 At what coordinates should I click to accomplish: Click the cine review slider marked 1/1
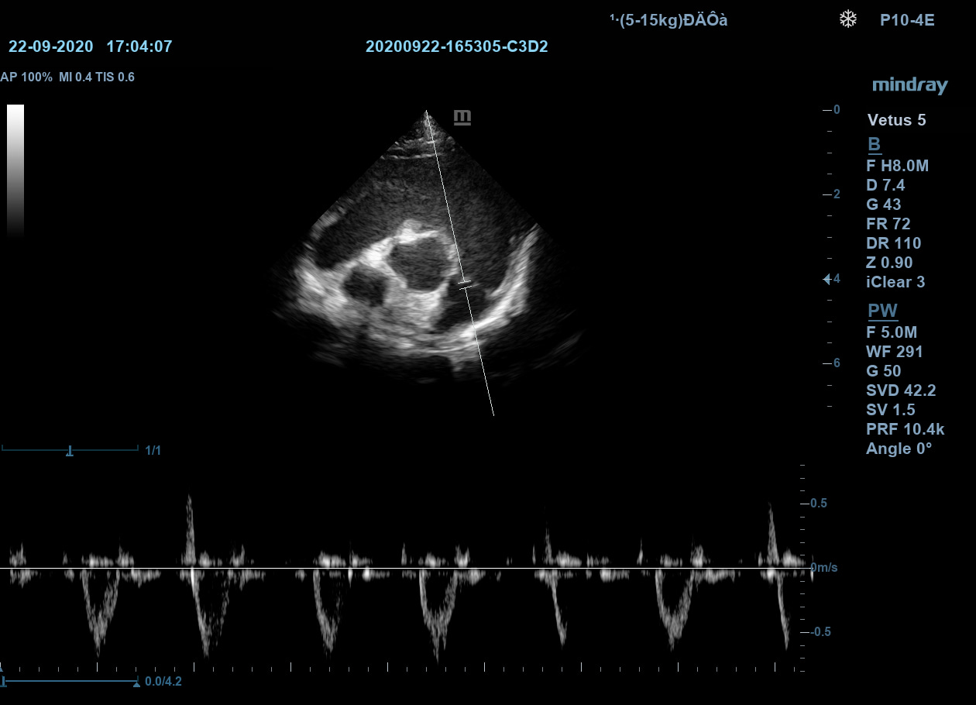(70, 449)
